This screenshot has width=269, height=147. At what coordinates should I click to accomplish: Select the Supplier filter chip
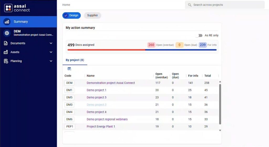tap(92, 15)
